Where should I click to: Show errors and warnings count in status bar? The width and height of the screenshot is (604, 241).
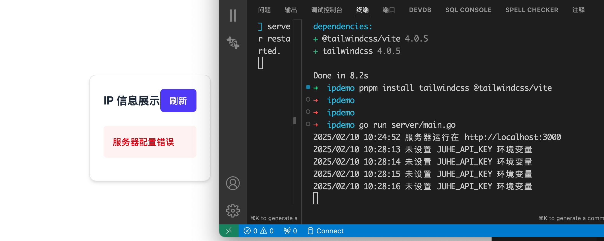pos(258,231)
